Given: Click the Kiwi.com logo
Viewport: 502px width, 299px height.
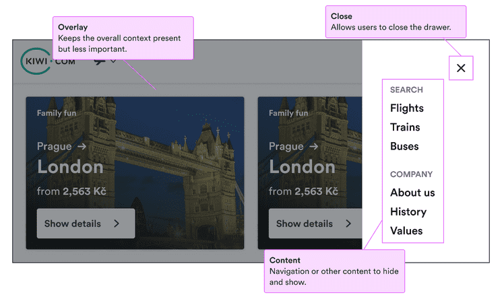Looking at the screenshot, I should [x=48, y=61].
